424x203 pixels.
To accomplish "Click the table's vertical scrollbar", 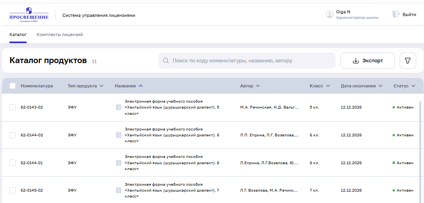I will 420,149.
